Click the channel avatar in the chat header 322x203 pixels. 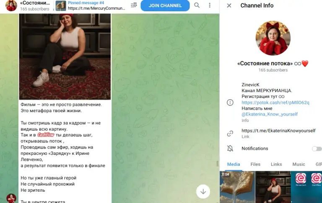(11, 5)
